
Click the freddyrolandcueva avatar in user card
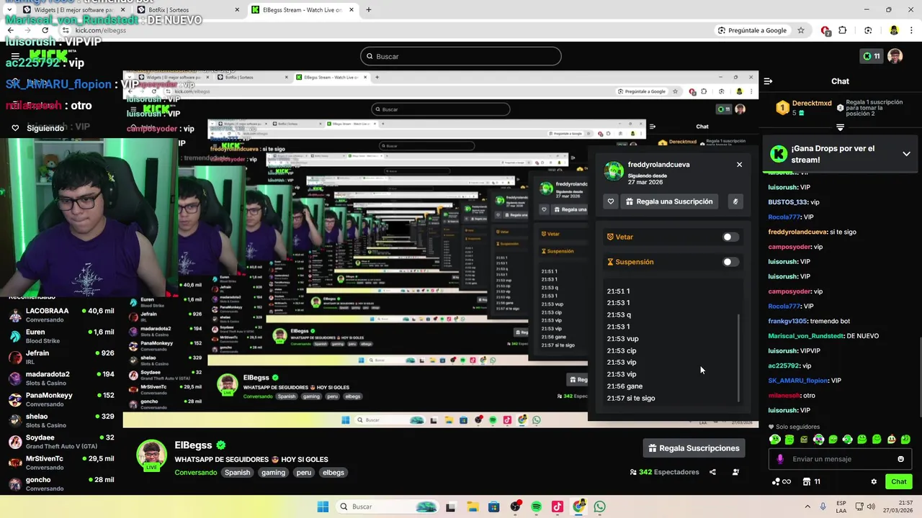point(614,171)
